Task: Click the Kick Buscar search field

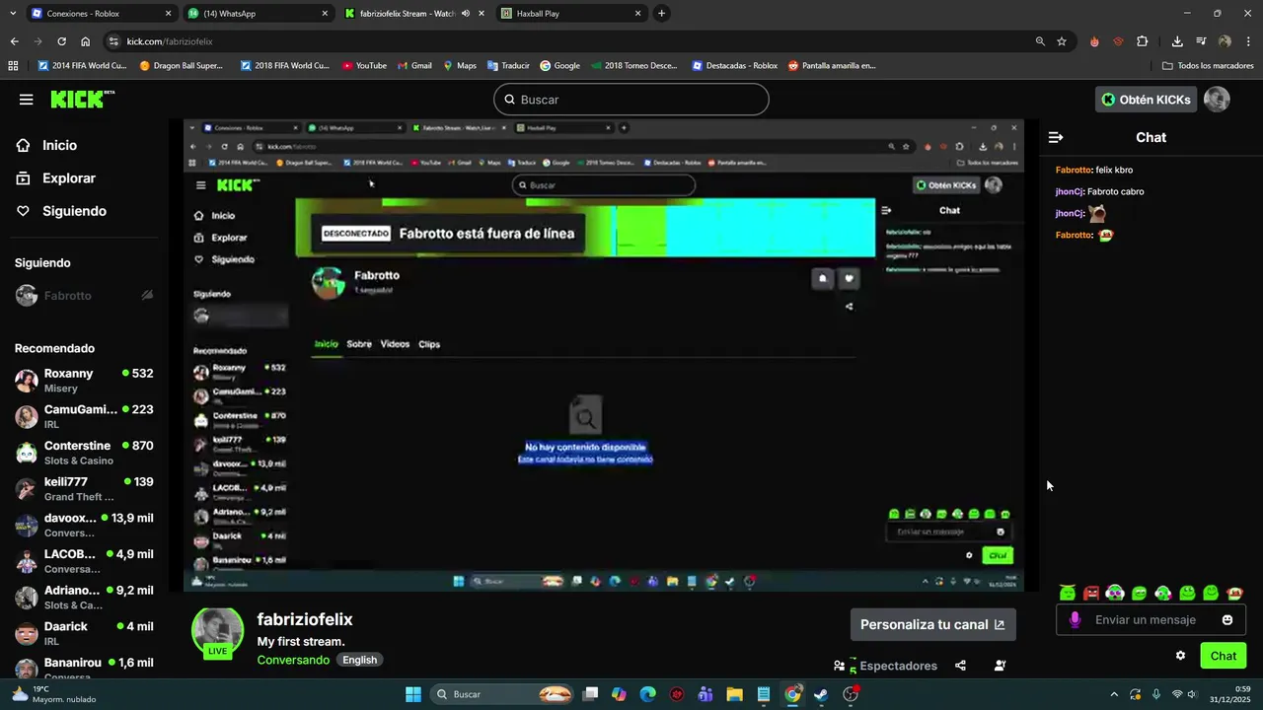Action: coord(631,100)
